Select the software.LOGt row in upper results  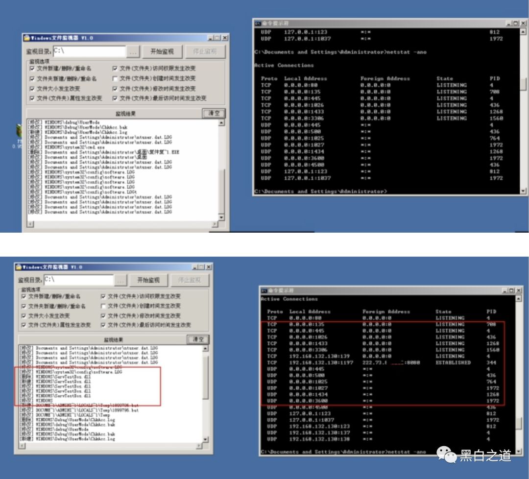pyautogui.click(x=82, y=192)
